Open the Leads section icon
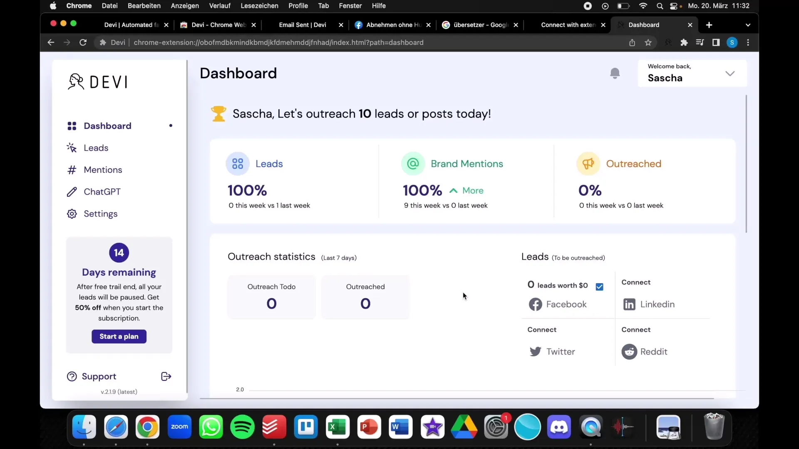Image resolution: width=799 pixels, height=449 pixels. tap(72, 148)
